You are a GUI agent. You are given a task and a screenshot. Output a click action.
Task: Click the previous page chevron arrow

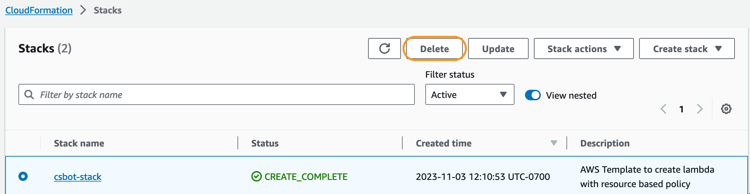click(x=664, y=109)
